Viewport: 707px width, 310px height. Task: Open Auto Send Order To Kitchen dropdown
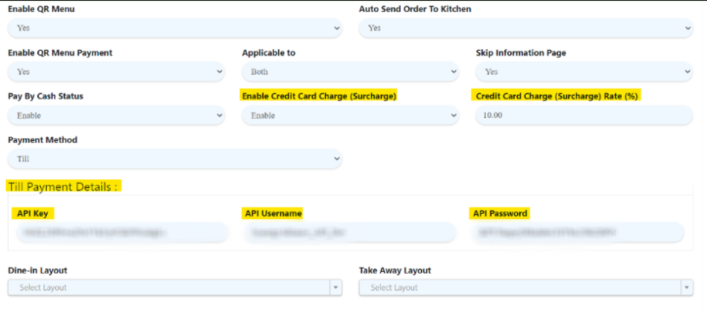pos(525,28)
